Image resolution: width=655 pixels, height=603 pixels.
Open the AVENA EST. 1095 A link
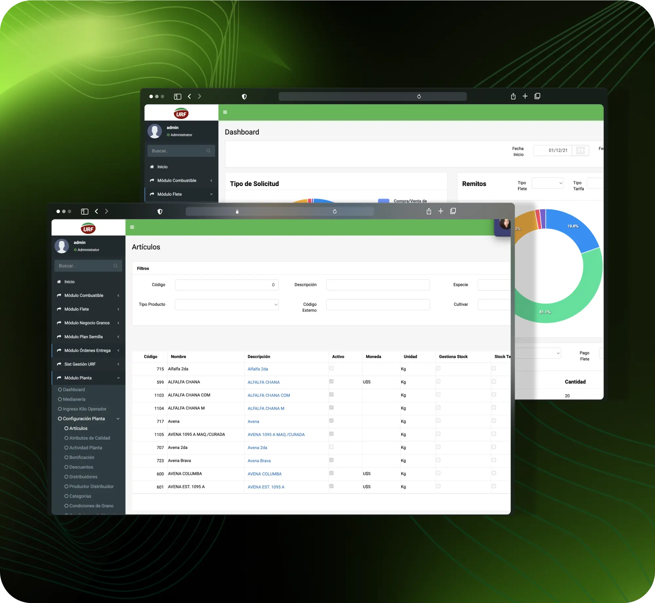point(266,487)
